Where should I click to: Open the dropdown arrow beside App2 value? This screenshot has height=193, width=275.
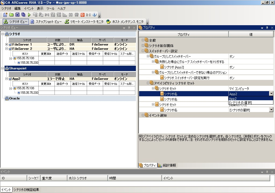point(271,94)
